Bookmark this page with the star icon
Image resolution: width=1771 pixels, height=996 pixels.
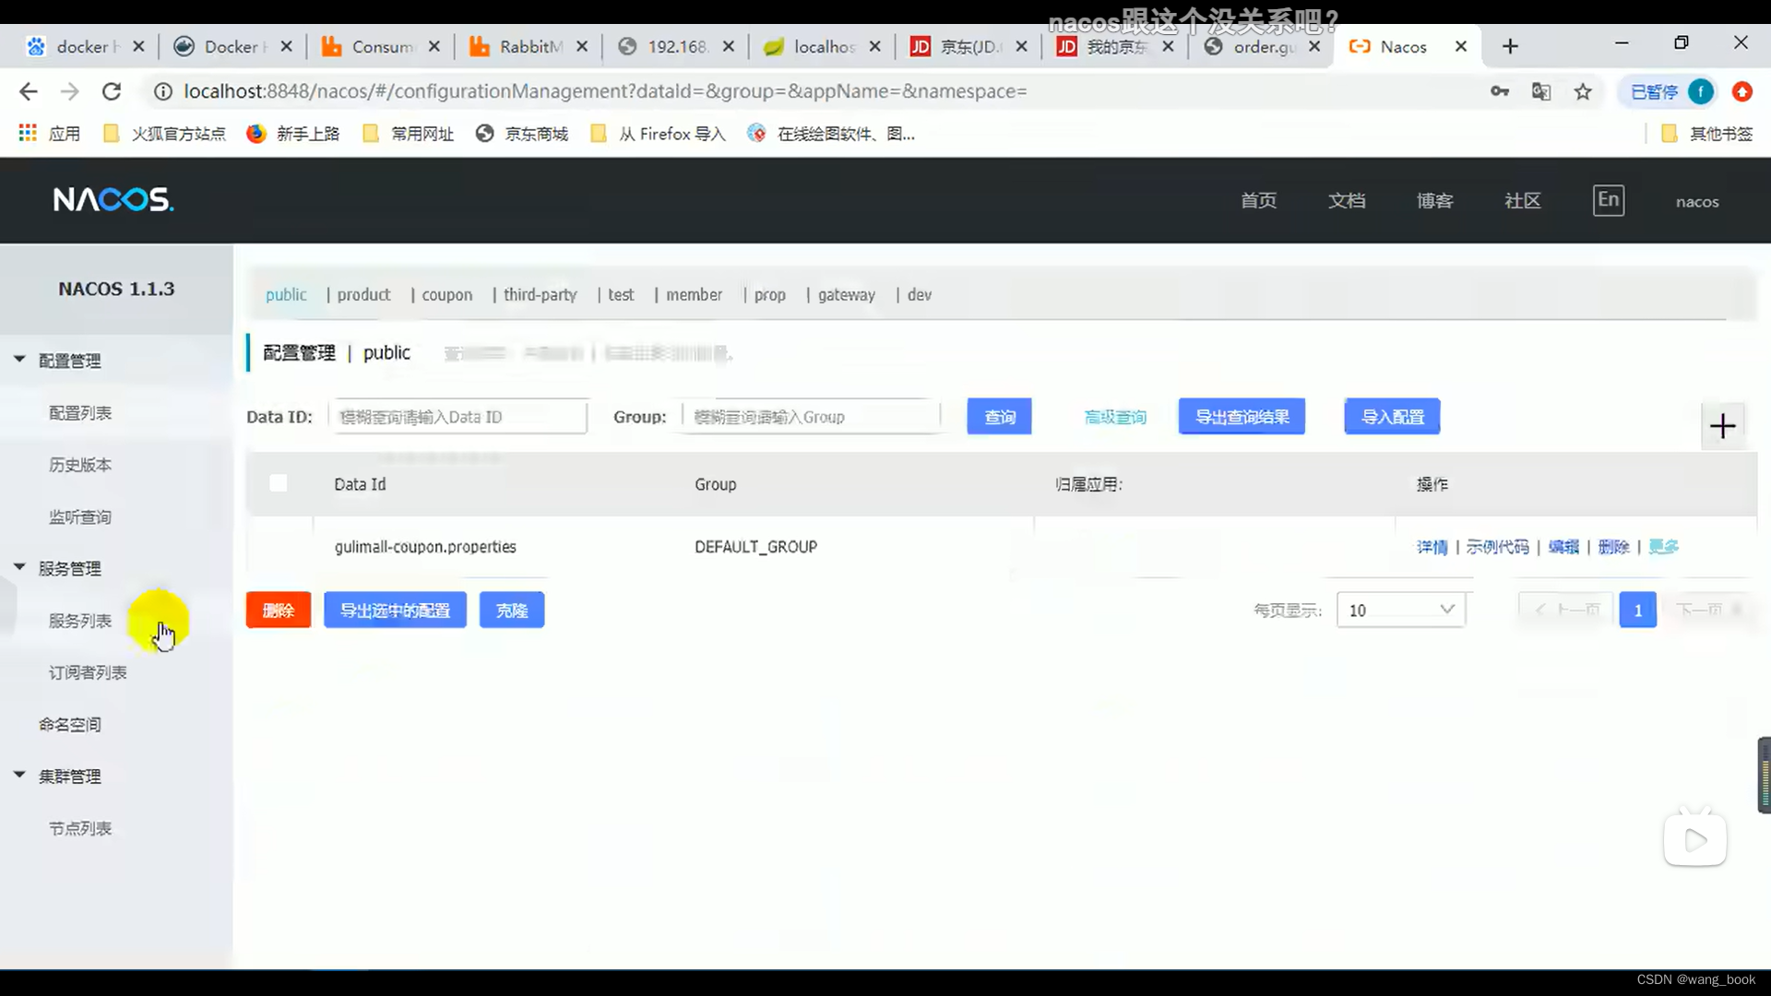[1583, 91]
